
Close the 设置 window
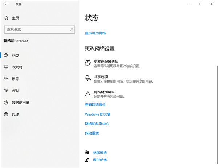pyautogui.click(x=212, y=4)
